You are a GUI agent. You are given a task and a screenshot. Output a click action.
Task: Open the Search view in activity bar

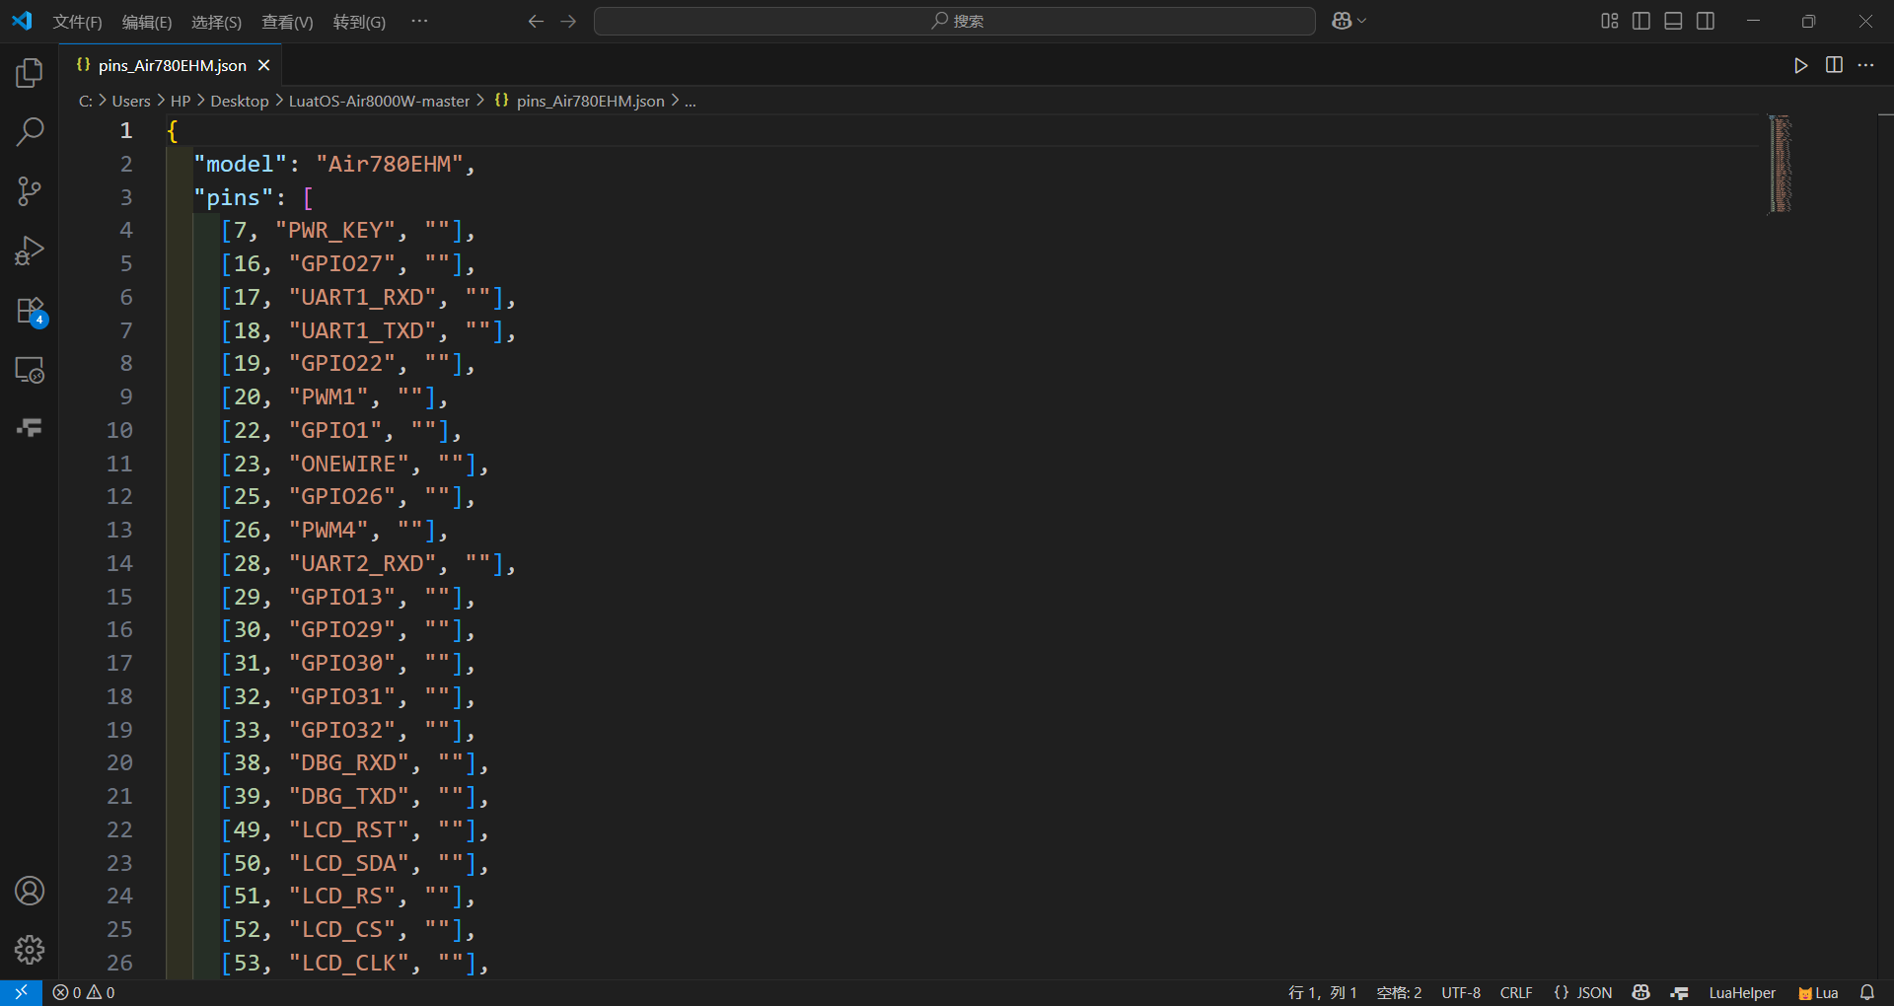pyautogui.click(x=30, y=131)
